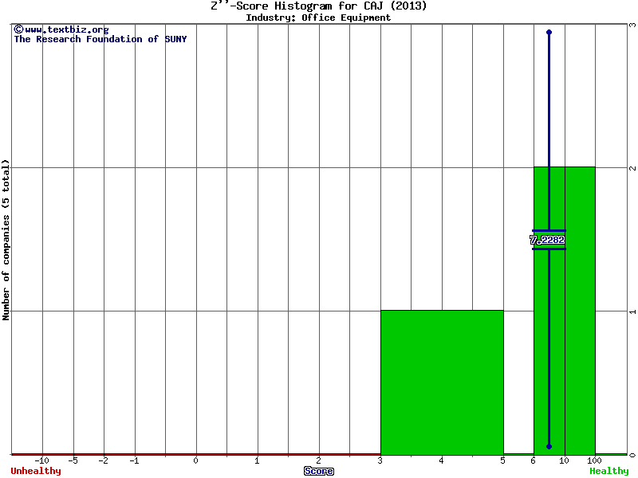This screenshot has height=478, width=638.
Task: Click The Research Foundation of SUNY text
Action: (100, 39)
